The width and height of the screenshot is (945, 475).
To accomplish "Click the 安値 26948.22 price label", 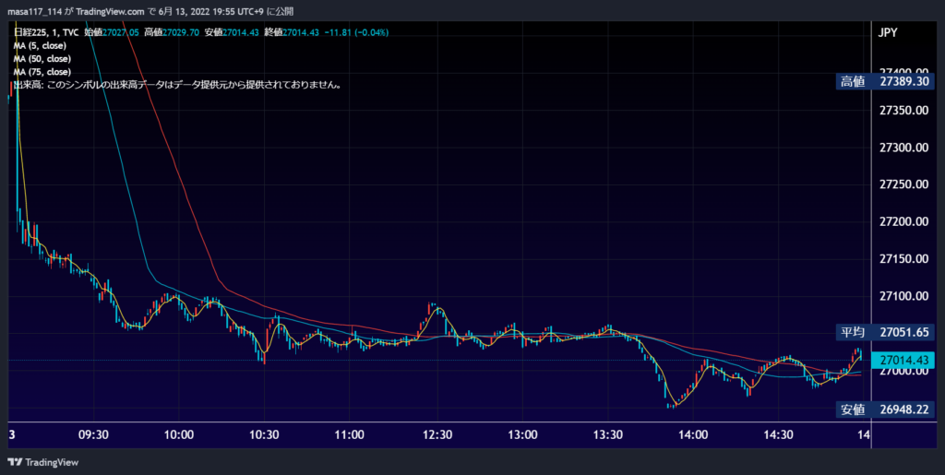I will (885, 410).
